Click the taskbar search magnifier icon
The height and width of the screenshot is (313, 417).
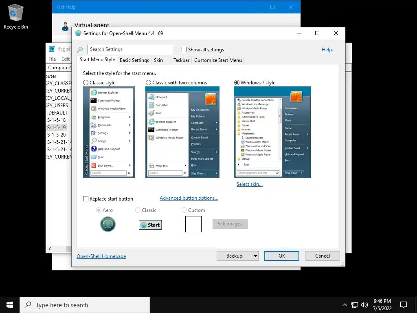point(28,305)
